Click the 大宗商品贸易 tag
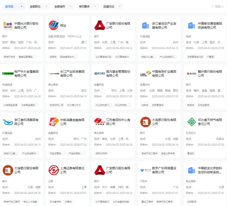 (10, 105)
